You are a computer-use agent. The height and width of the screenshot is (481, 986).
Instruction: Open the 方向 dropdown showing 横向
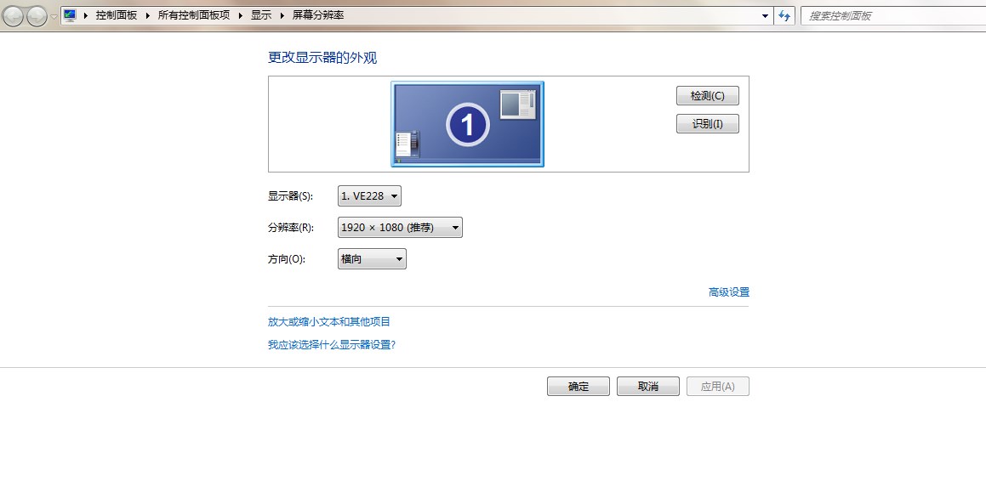point(372,259)
